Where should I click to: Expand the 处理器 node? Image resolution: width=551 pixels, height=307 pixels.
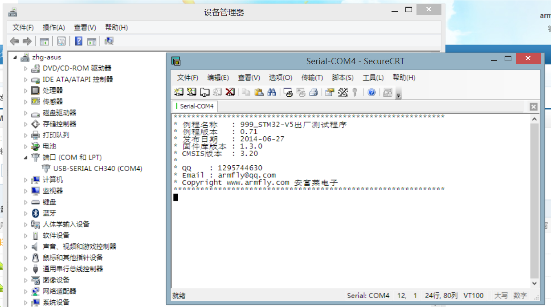pyautogui.click(x=25, y=90)
